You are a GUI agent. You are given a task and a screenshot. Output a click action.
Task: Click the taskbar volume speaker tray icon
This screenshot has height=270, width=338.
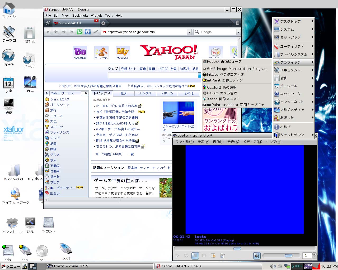point(273,266)
